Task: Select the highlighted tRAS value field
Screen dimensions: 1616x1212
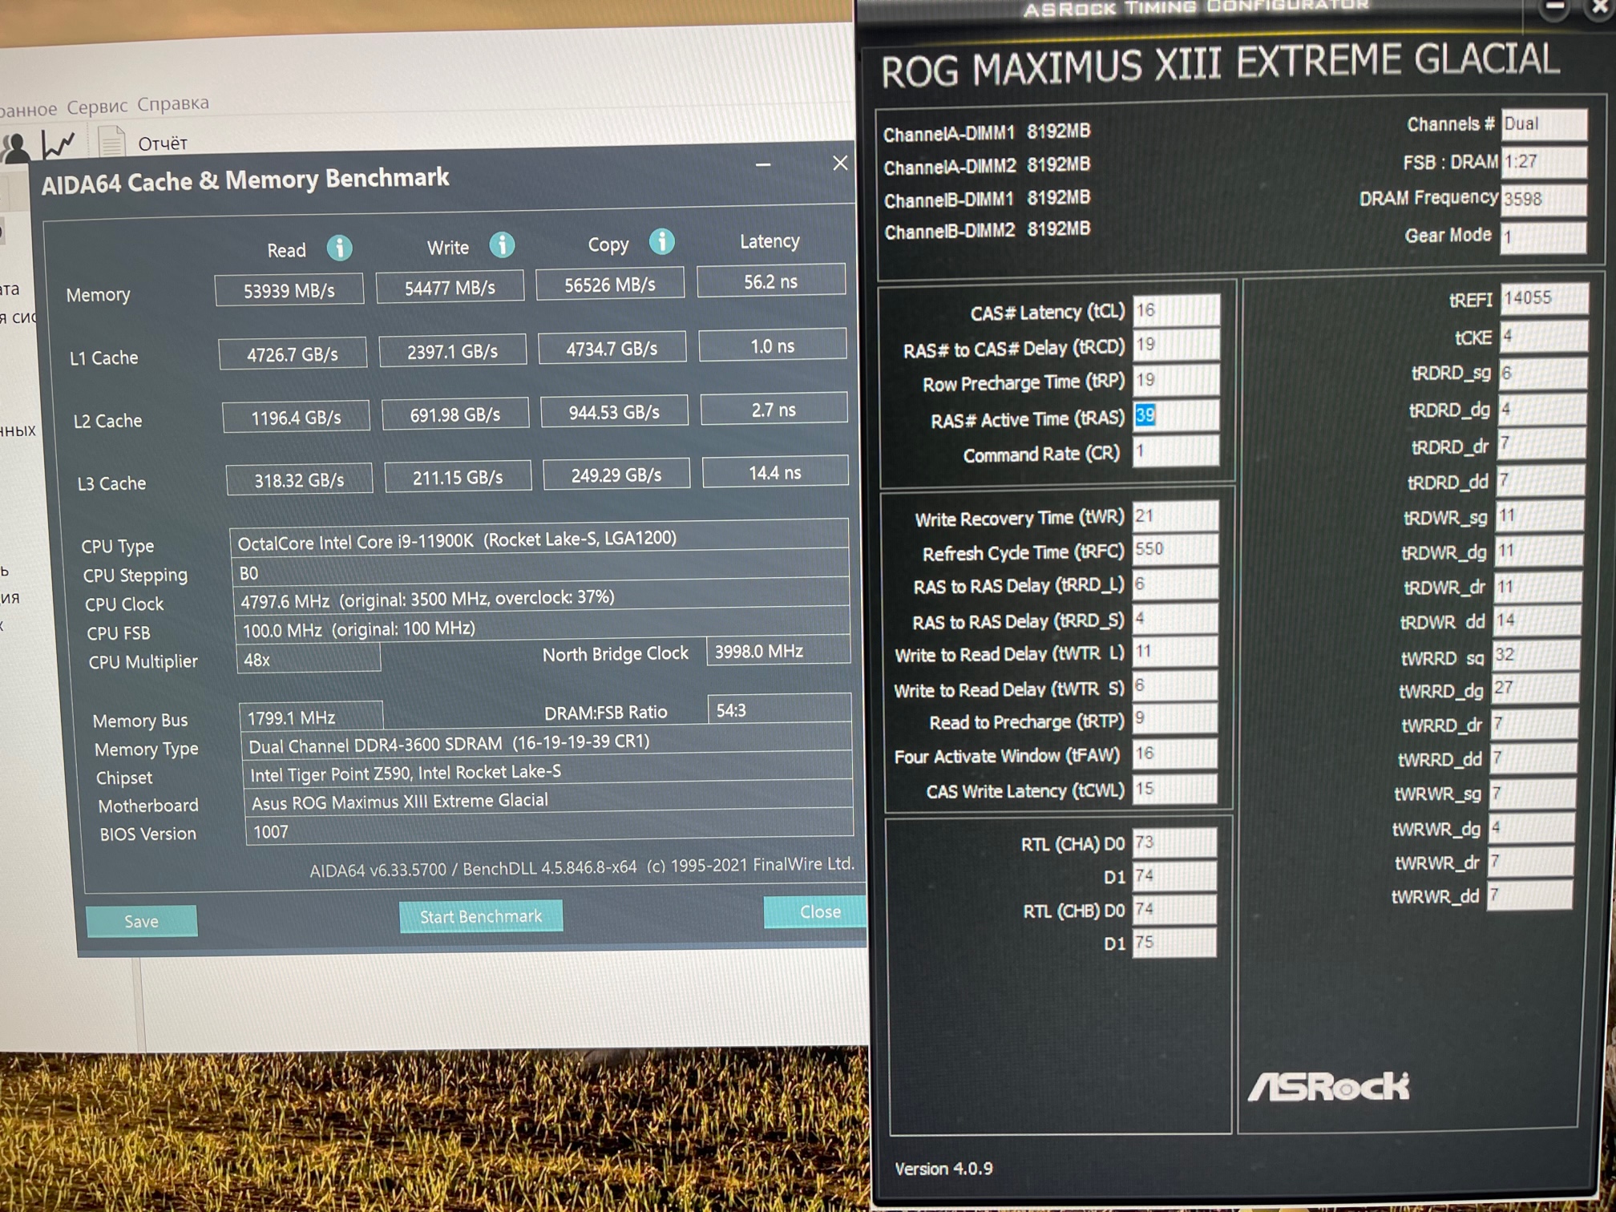Action: pos(1174,415)
